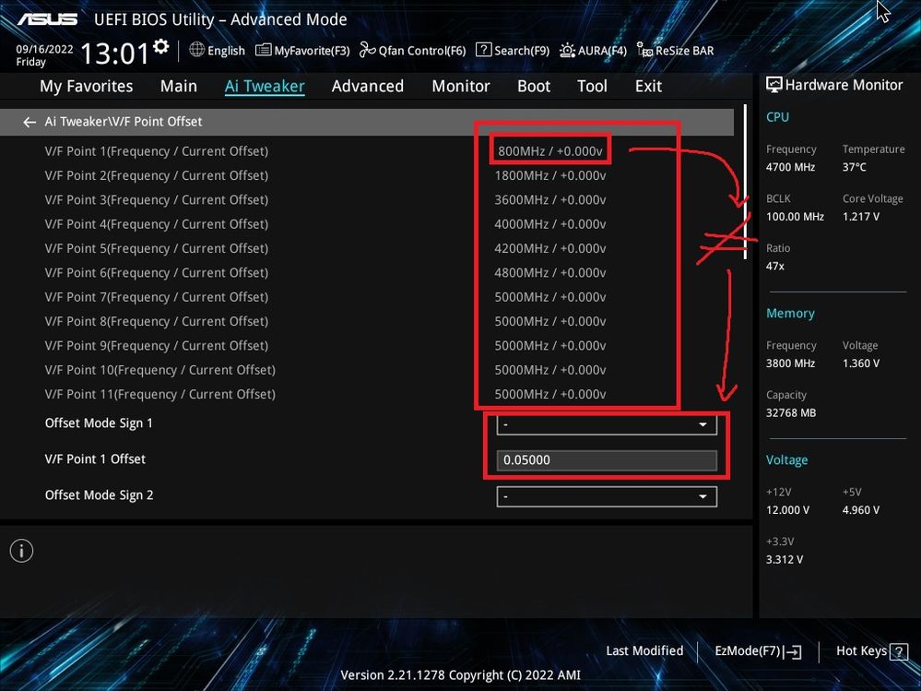Switch to My Favorites tab
Viewport: 921px width, 691px height.
point(87,87)
